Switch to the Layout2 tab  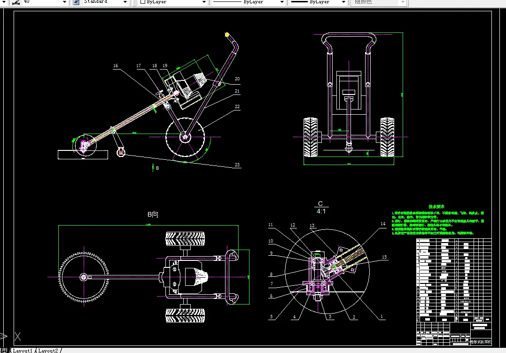coord(48,351)
